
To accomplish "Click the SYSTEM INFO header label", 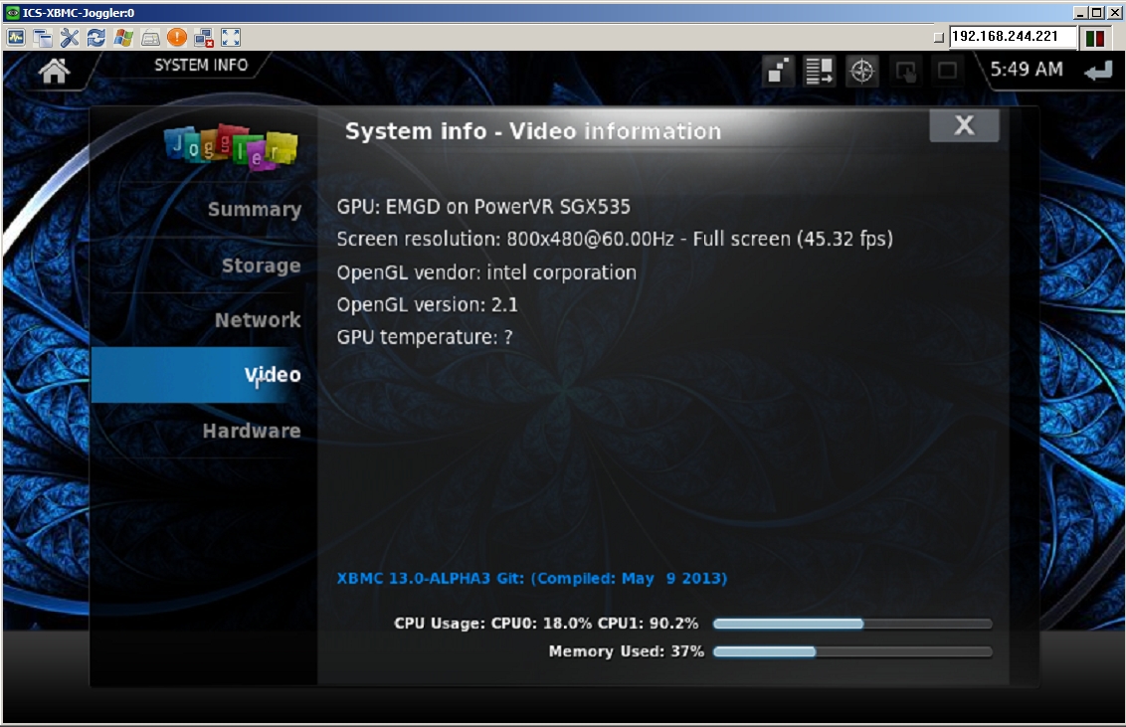I will 201,66.
